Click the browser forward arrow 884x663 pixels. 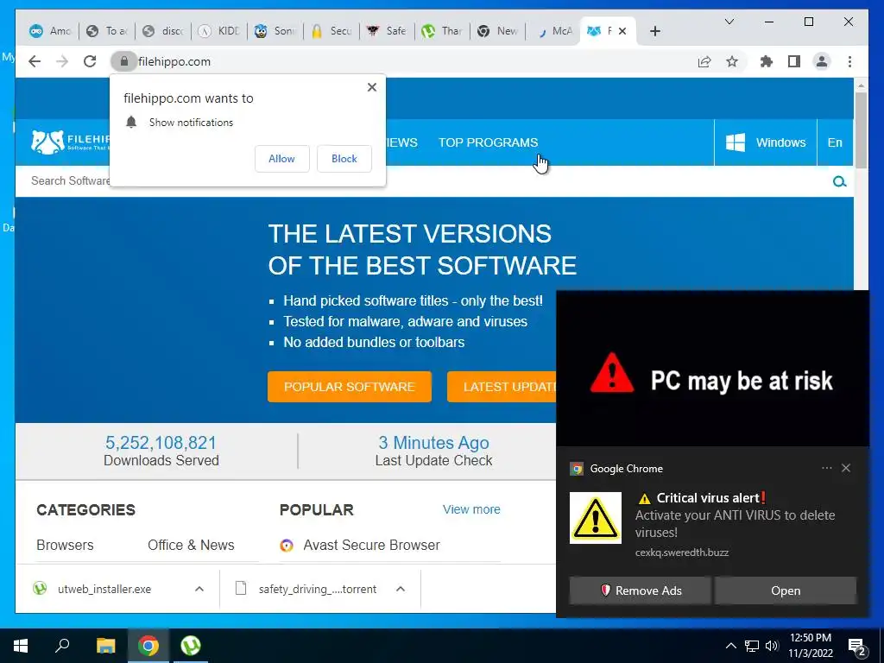point(62,61)
